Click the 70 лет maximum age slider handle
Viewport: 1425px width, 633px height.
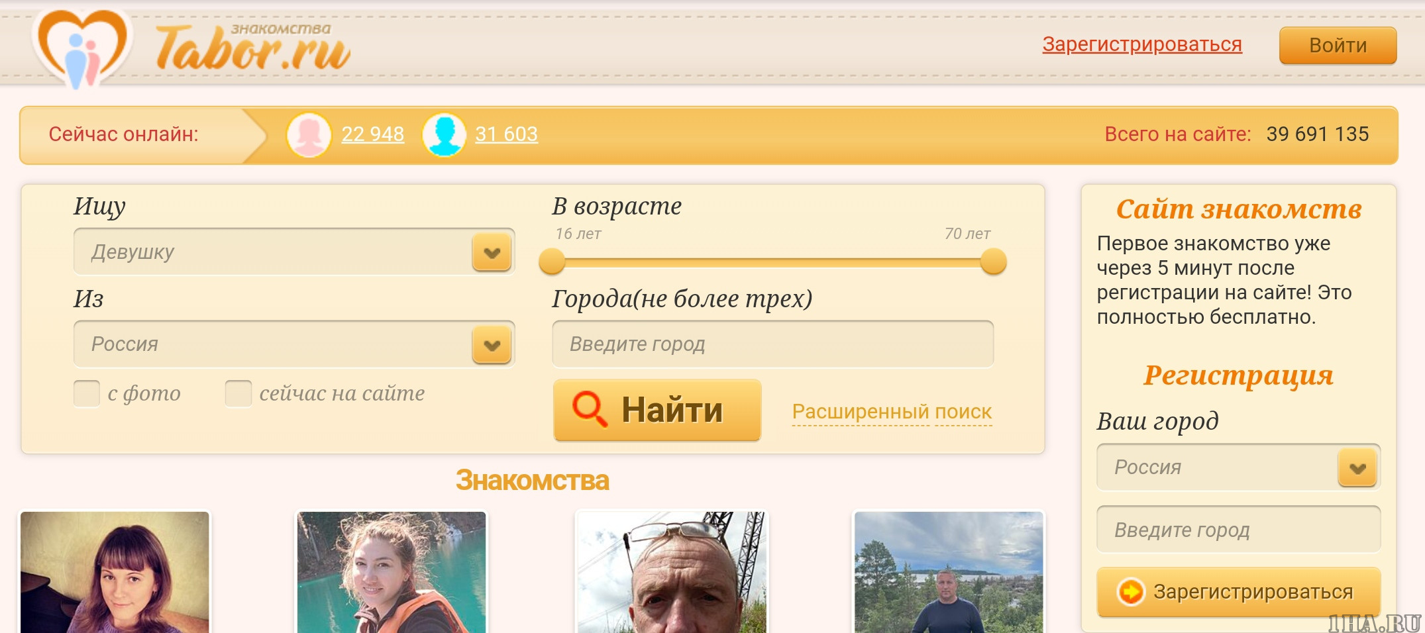coord(993,262)
